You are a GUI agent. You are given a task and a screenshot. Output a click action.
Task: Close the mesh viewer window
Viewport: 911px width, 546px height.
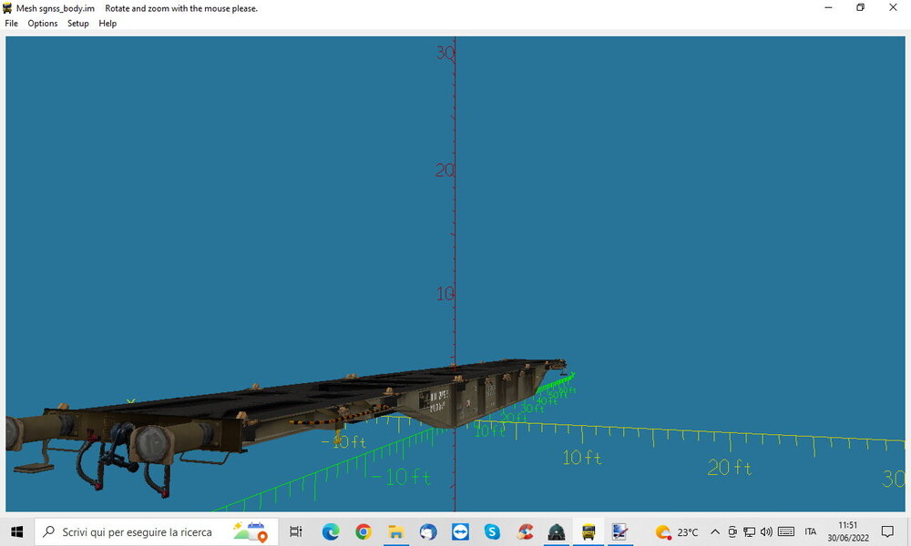tap(893, 7)
